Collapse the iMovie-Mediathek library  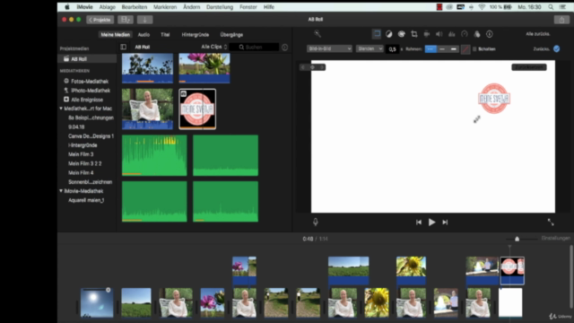click(x=61, y=191)
